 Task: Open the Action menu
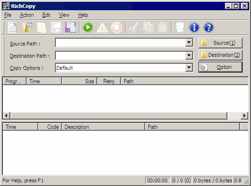(27, 15)
